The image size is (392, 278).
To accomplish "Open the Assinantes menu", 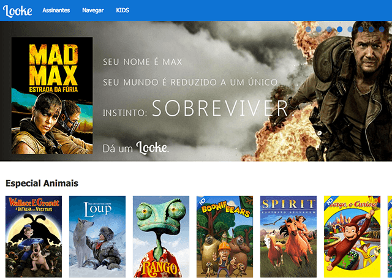I will point(56,10).
